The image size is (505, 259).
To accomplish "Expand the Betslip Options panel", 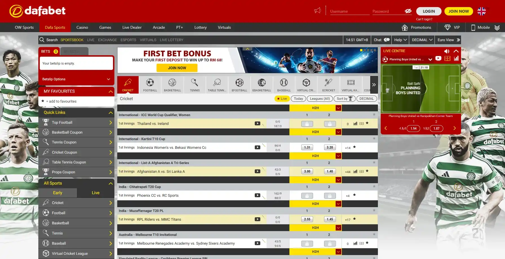I will click(x=76, y=79).
